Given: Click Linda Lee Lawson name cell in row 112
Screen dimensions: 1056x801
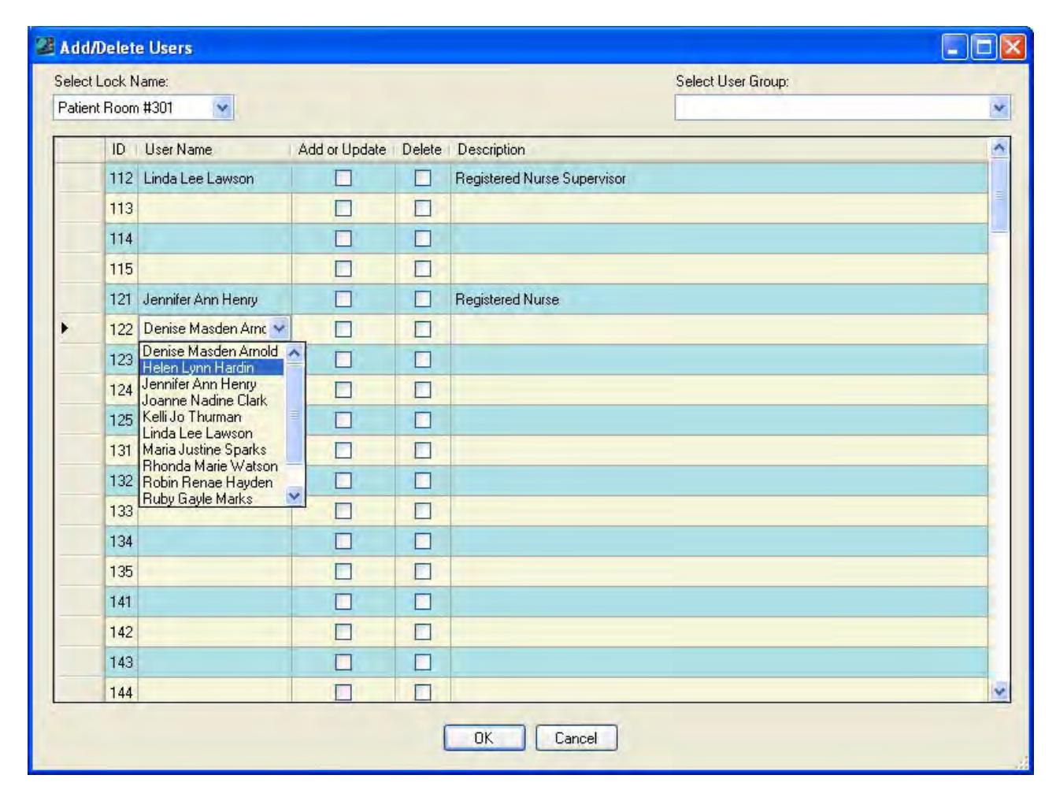Looking at the screenshot, I should (x=214, y=178).
